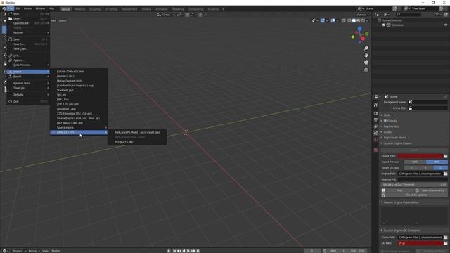This screenshot has height=253, width=450.
Task: Select solid viewport shading sphere
Action: coord(354,20)
